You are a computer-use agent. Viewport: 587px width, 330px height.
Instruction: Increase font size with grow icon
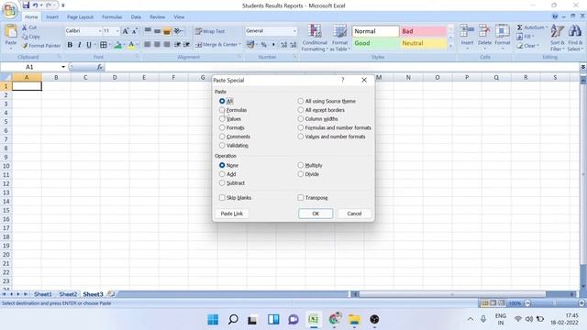(x=126, y=31)
